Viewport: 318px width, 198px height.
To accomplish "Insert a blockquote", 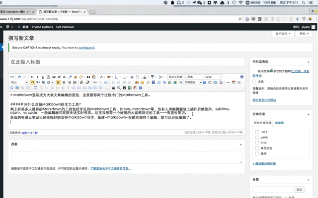I will pyautogui.click(x=88, y=77).
